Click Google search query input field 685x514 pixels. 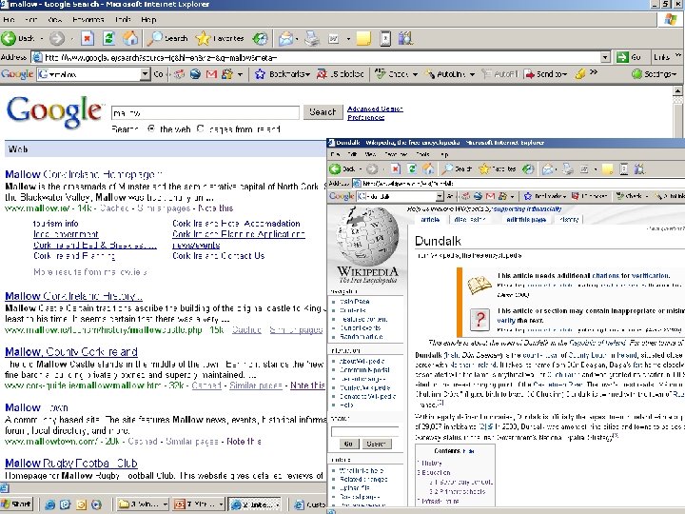[205, 112]
